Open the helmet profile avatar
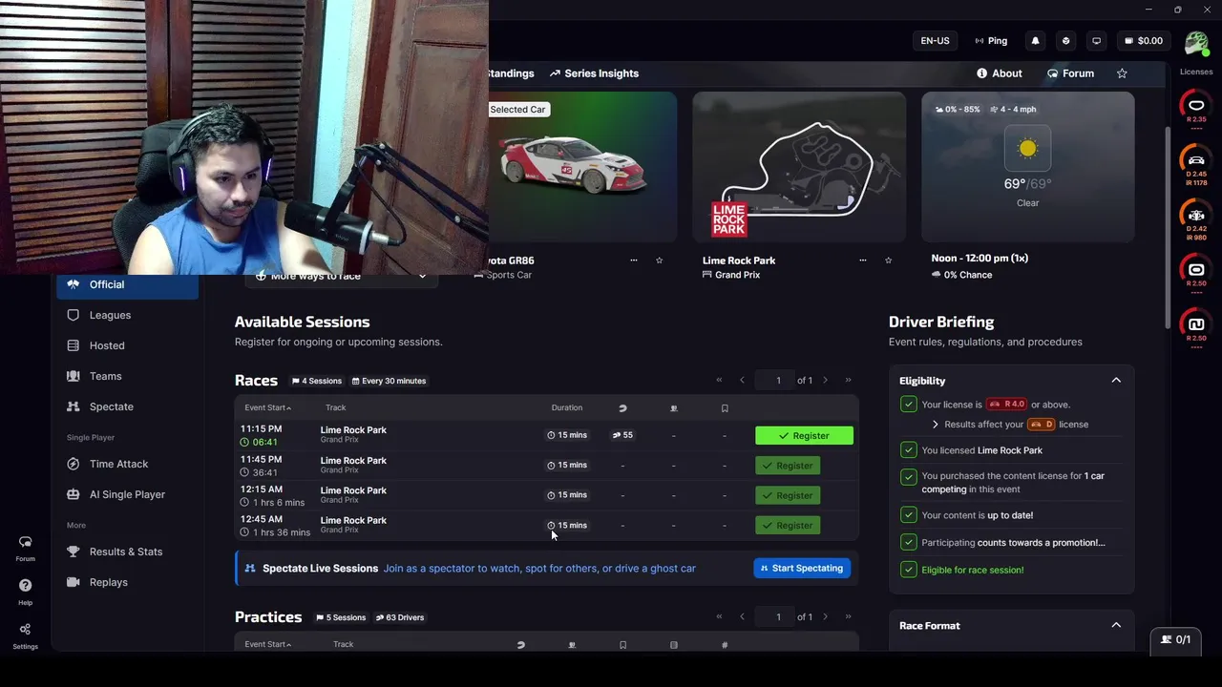1222x687 pixels. pos(1196,43)
